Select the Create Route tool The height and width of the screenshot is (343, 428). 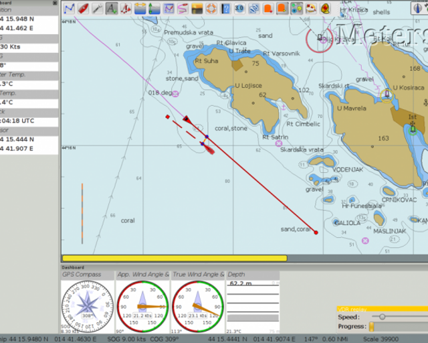[70, 9]
